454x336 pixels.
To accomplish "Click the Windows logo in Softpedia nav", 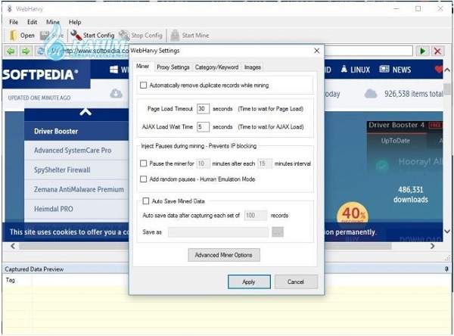I will pos(113,70).
